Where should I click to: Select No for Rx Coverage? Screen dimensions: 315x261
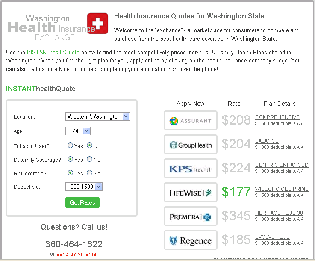[90, 173]
